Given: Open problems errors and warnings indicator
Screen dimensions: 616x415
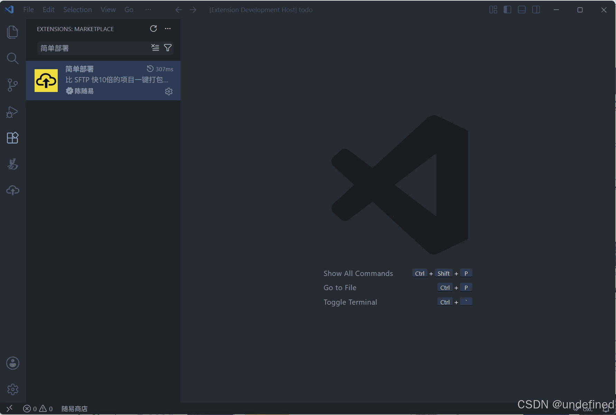Looking at the screenshot, I should pyautogui.click(x=38, y=409).
